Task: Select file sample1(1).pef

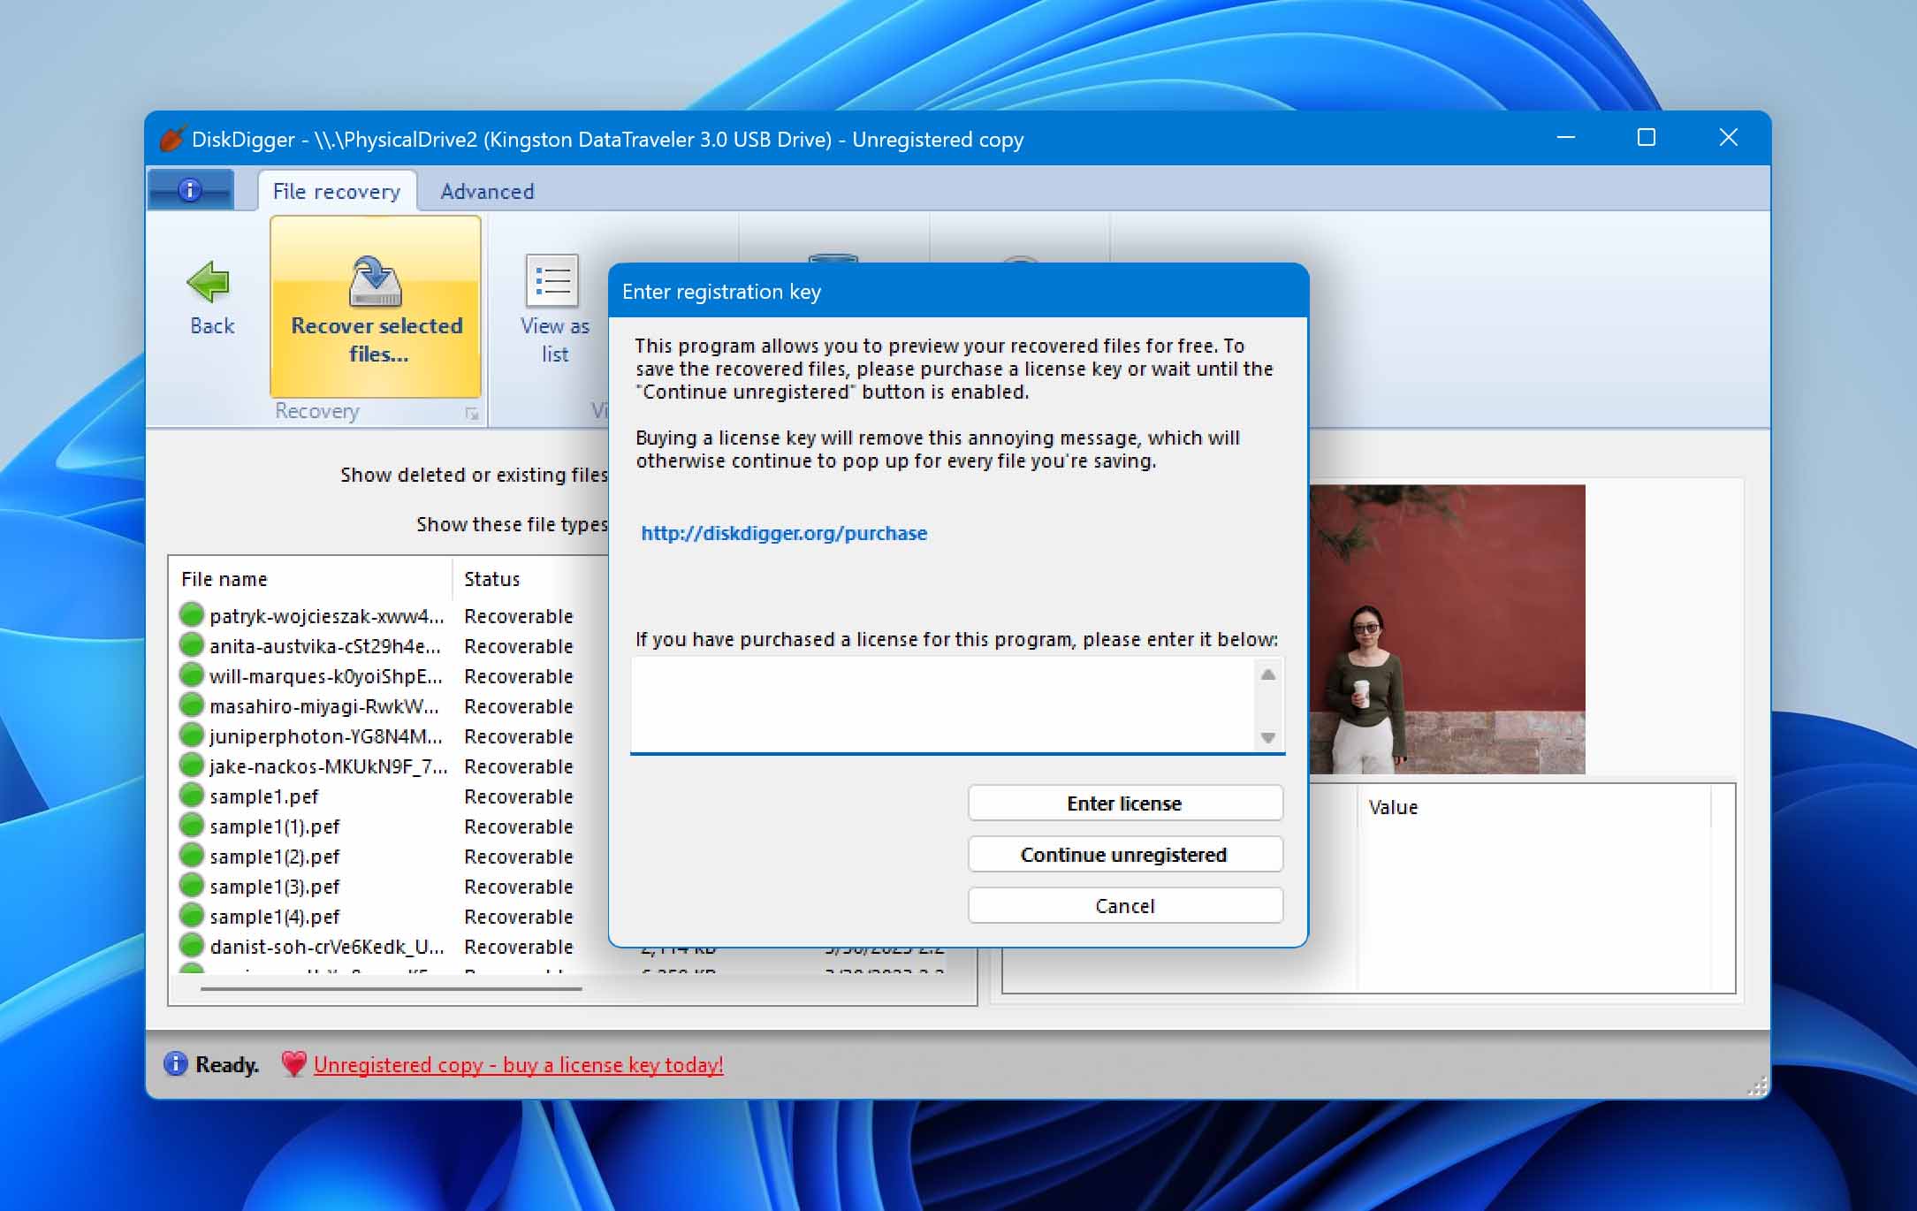Action: (x=275, y=826)
